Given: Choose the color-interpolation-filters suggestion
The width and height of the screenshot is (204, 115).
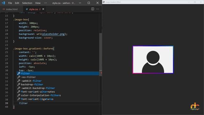Looking at the screenshot, I should (x=58, y=95).
